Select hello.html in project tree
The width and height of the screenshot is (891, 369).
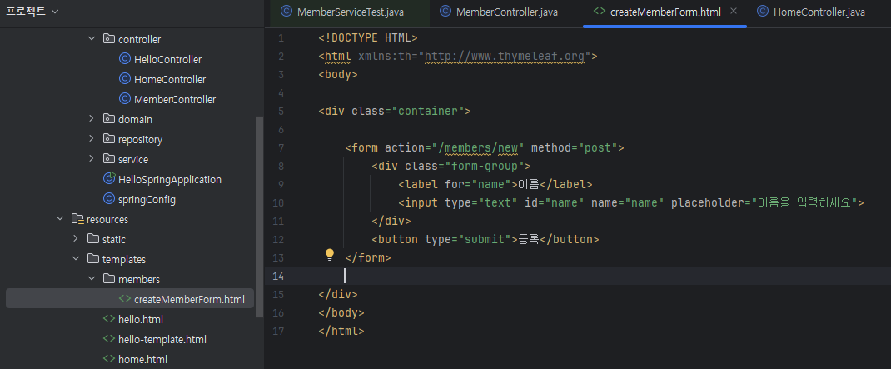tap(141, 320)
